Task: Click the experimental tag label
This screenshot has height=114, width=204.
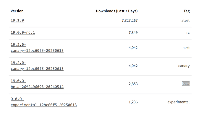Action: click(x=179, y=102)
